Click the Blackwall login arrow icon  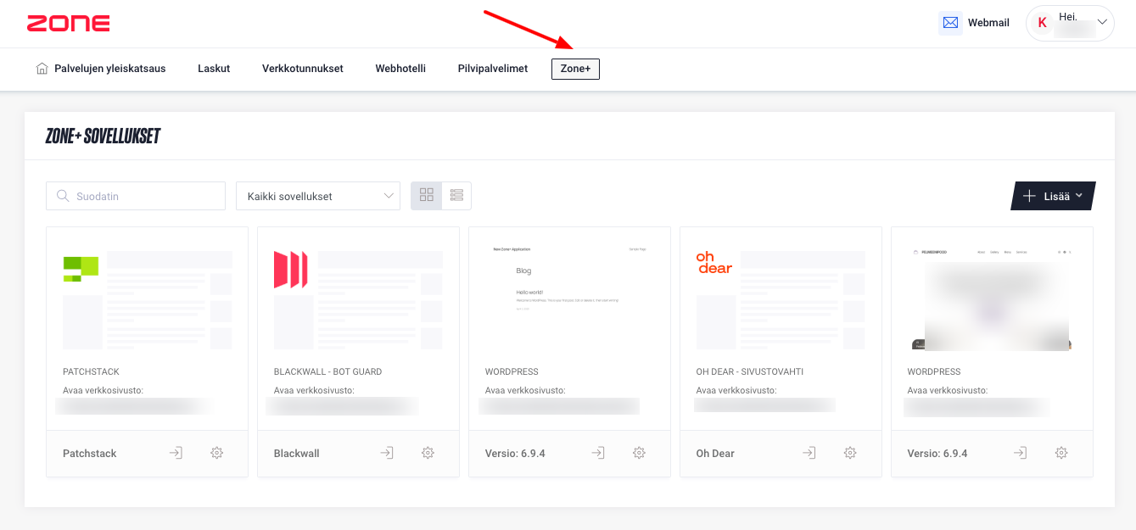387,453
